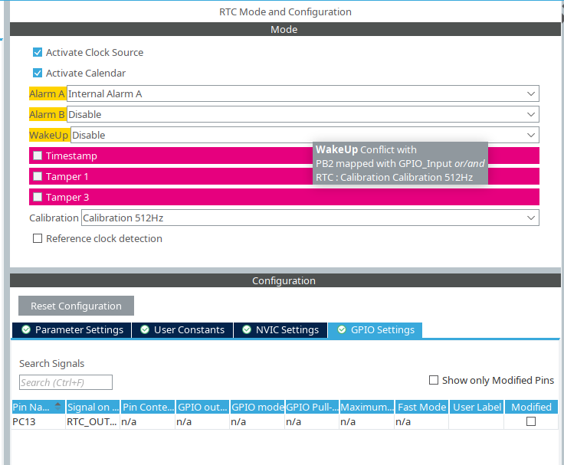Select the PC13 pin name cell
This screenshot has height=465, width=564.
tap(38, 421)
